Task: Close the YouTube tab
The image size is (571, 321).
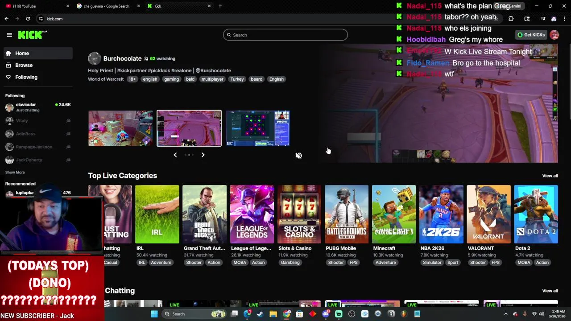Action: tap(68, 6)
